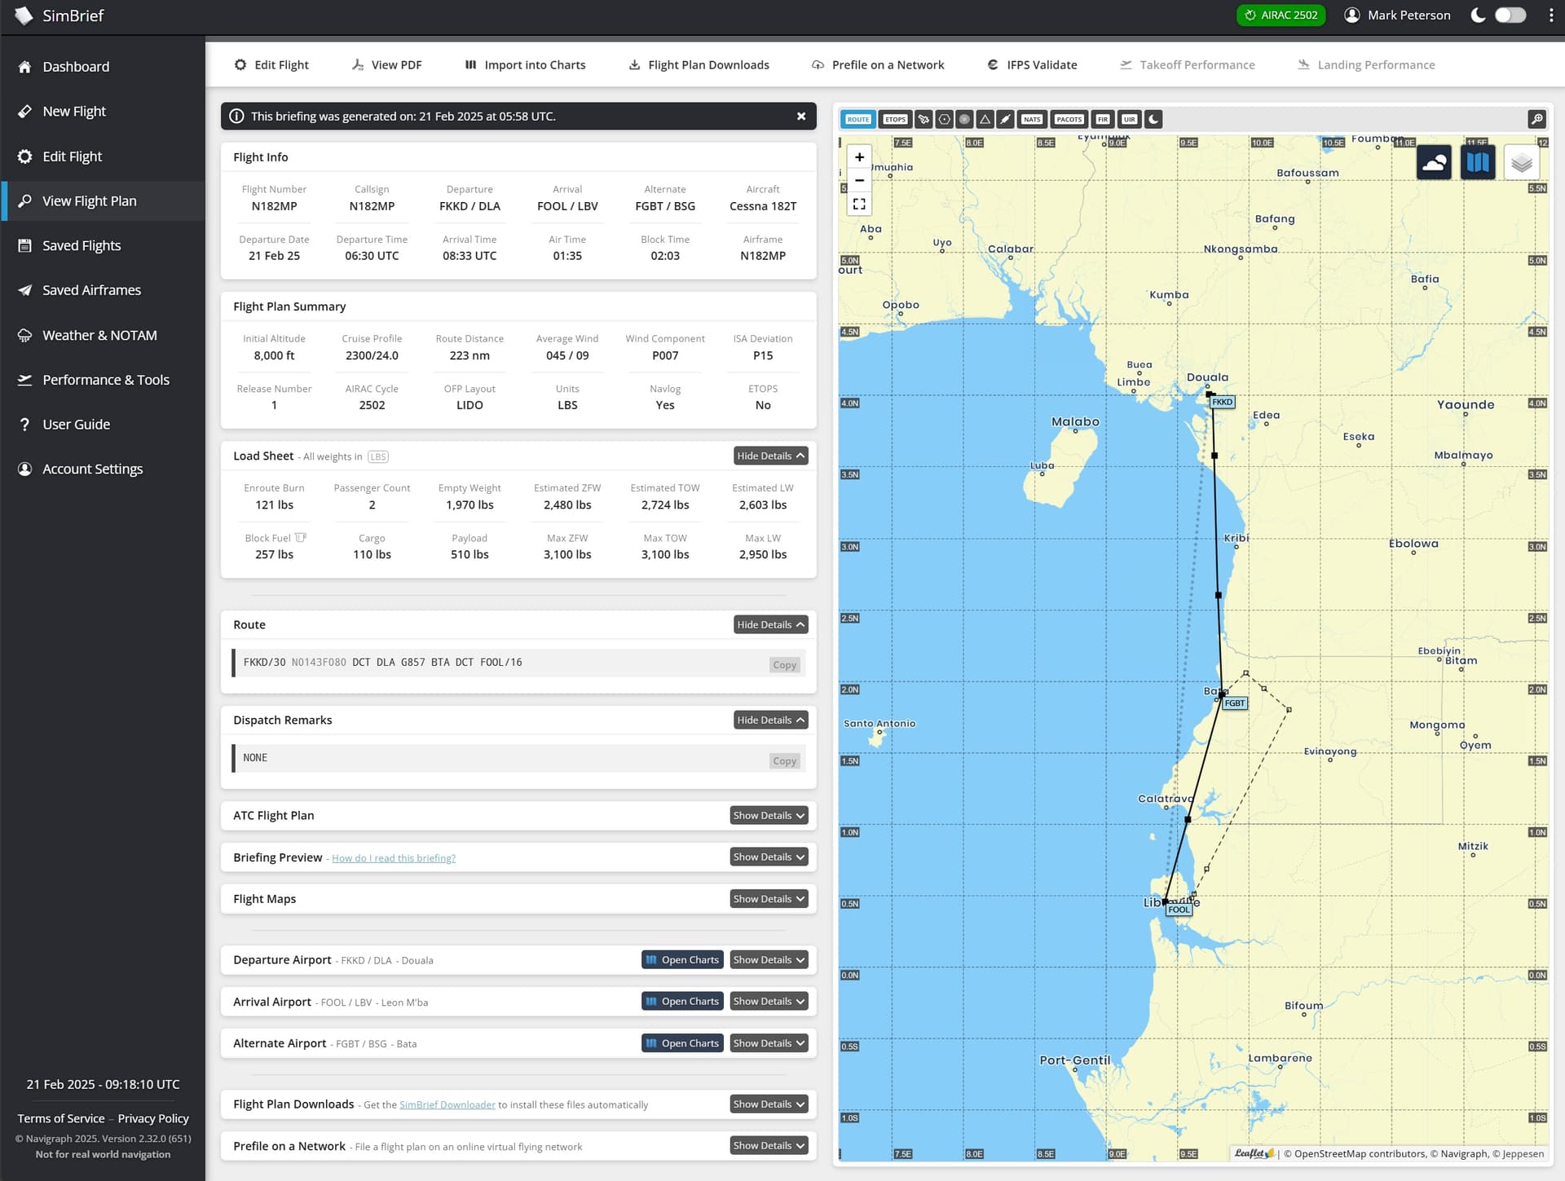Click View PDF menu item

pos(386,65)
